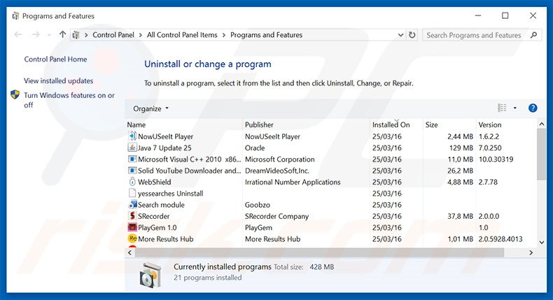Click the Windows features shield icon
Viewport: 553px width, 300px height.
pos(15,95)
